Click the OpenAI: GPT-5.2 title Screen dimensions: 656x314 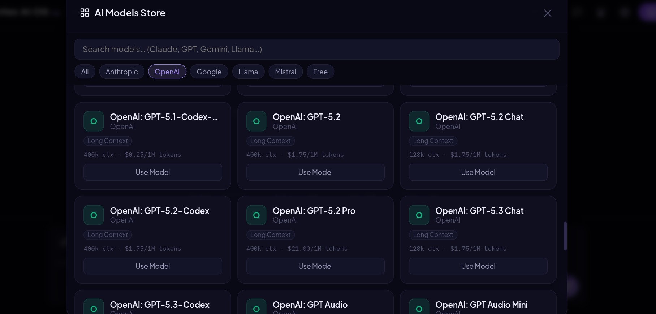coord(306,117)
